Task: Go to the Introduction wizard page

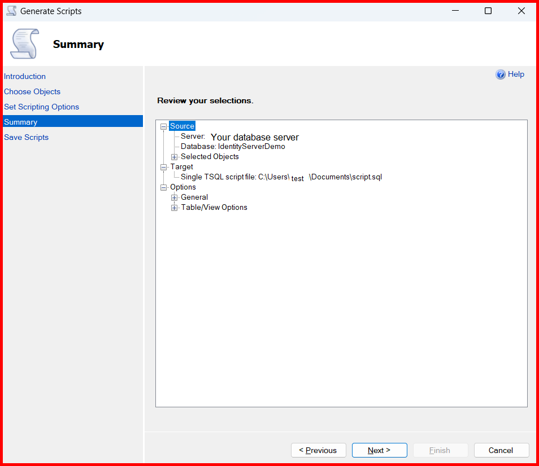Action: coord(25,76)
